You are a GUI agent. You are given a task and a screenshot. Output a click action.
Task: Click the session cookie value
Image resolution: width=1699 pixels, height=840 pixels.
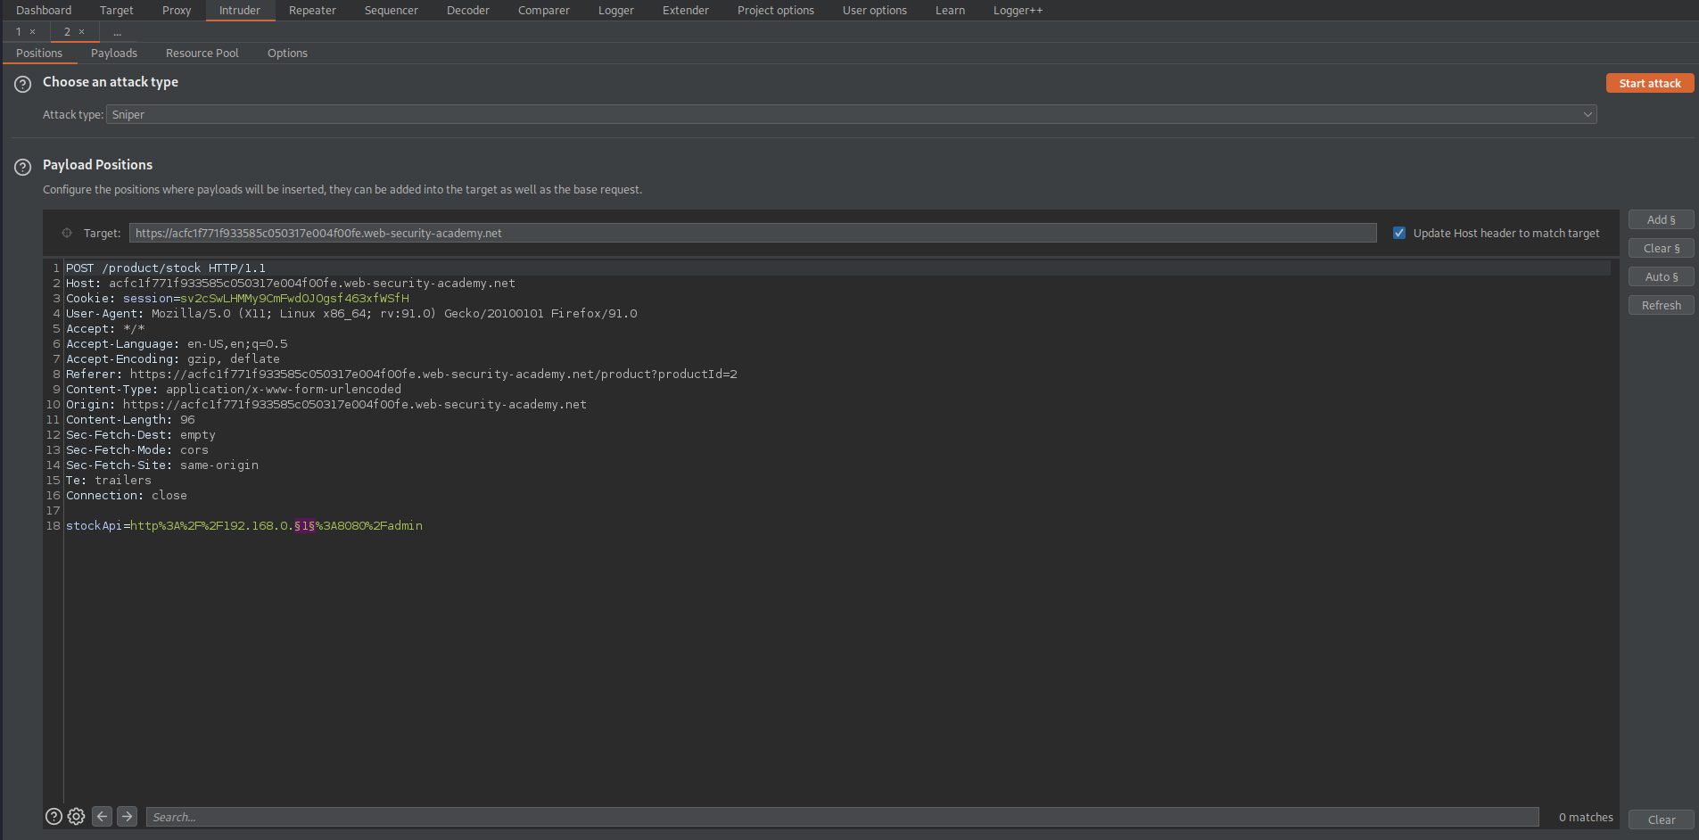point(294,299)
